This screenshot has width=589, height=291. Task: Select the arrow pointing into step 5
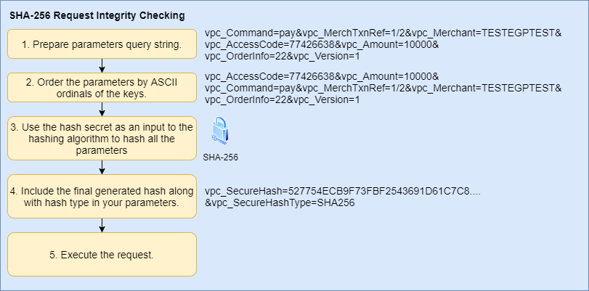tap(102, 225)
